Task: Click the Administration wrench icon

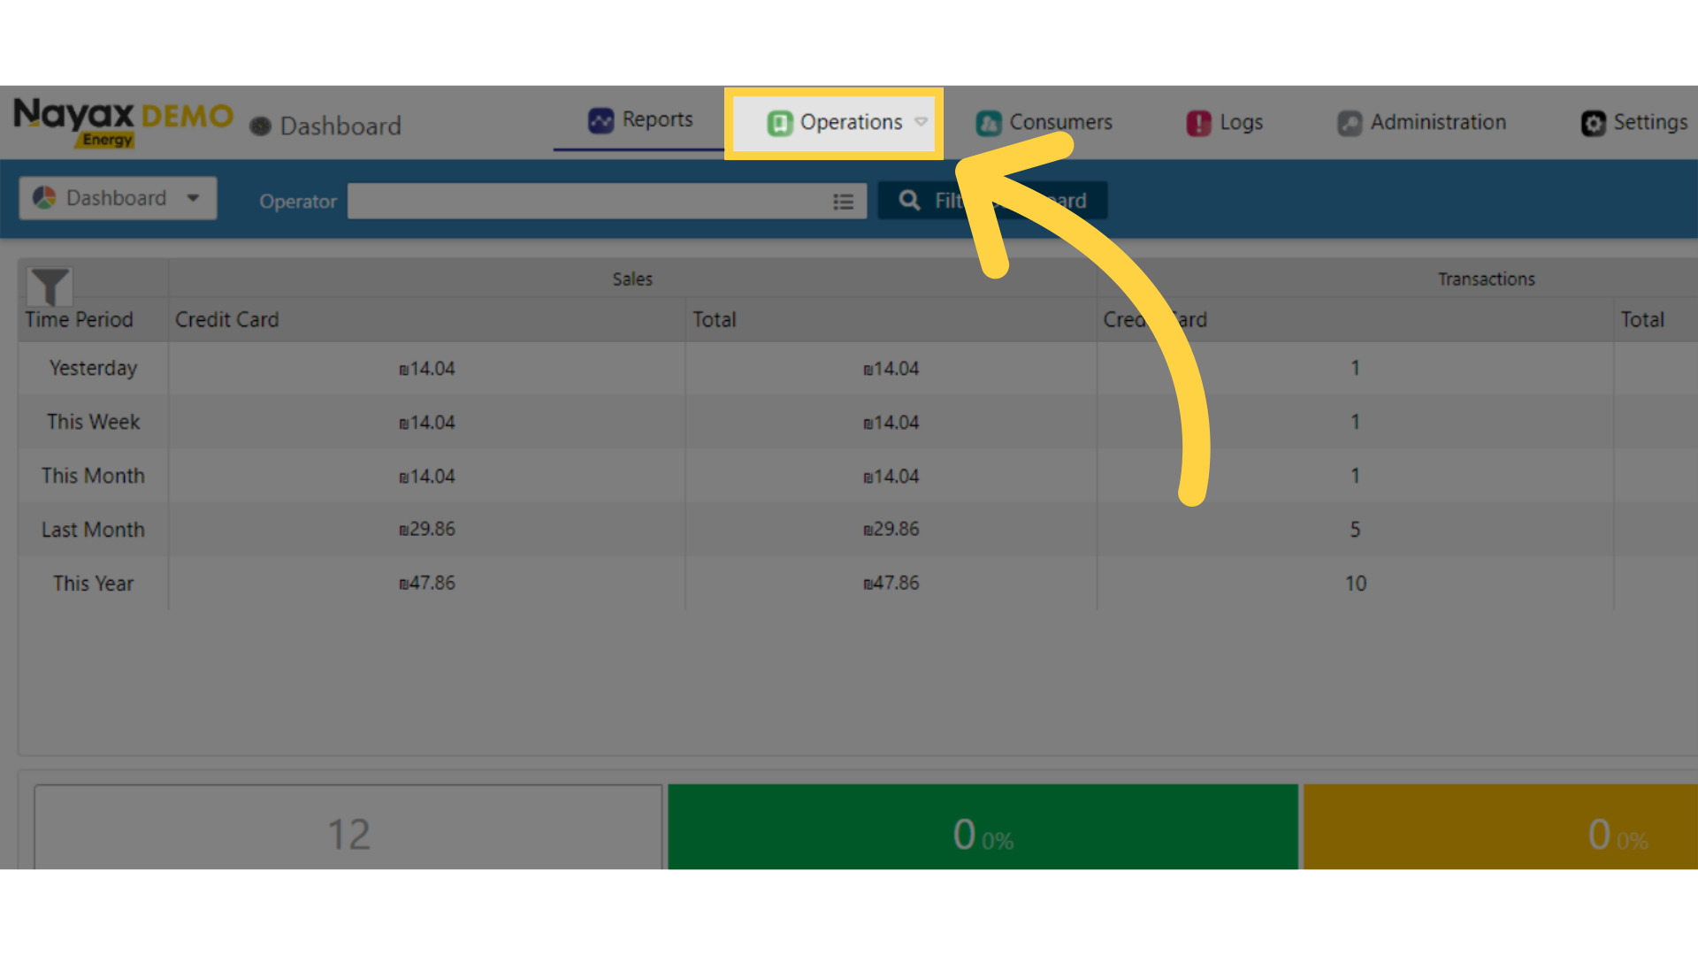Action: (x=1350, y=123)
